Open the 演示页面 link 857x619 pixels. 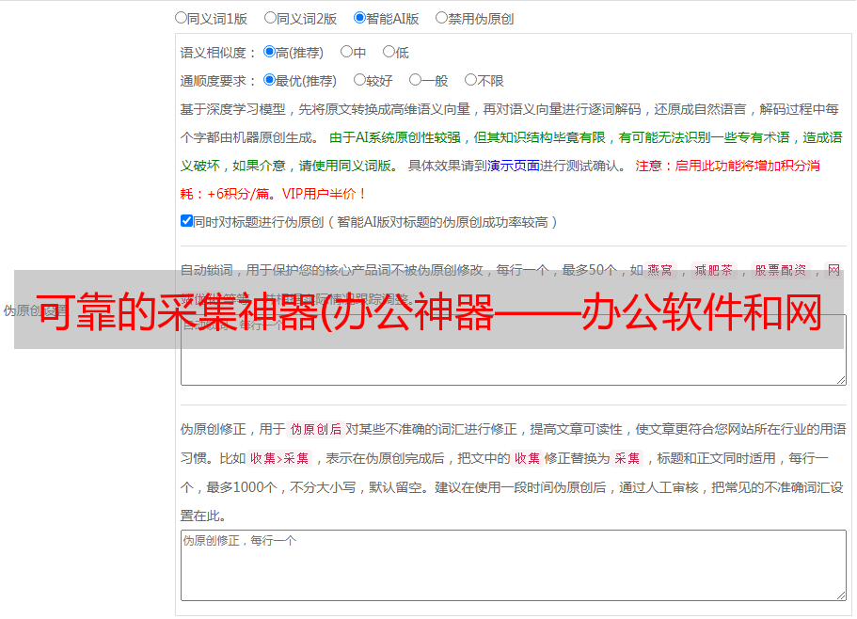[x=513, y=166]
